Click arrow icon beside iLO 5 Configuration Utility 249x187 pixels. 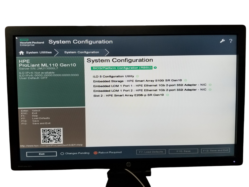click(137, 76)
